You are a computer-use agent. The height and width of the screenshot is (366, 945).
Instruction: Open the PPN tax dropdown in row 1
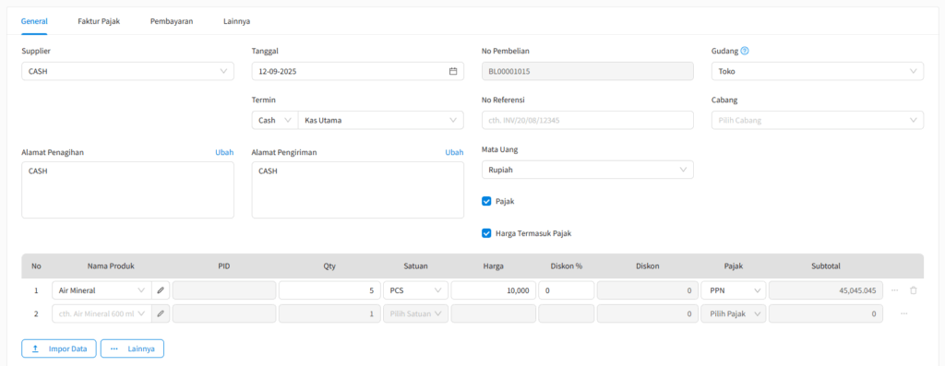pos(734,290)
